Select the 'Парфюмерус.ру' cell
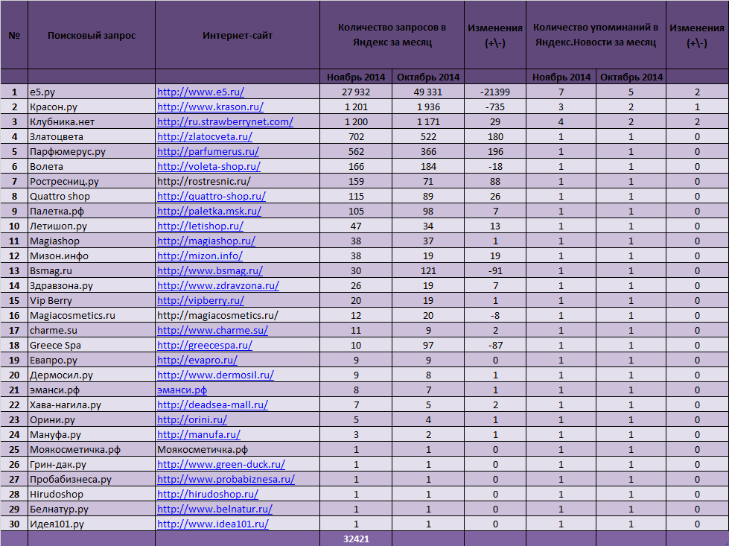 point(92,152)
